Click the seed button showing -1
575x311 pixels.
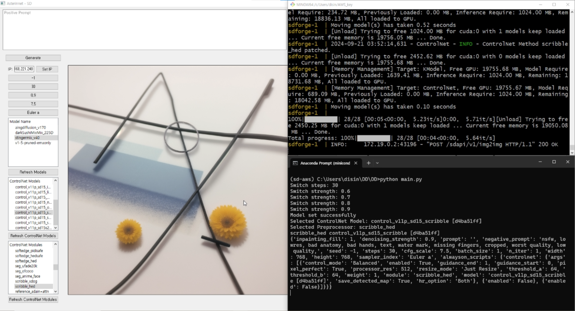pyautogui.click(x=33, y=78)
